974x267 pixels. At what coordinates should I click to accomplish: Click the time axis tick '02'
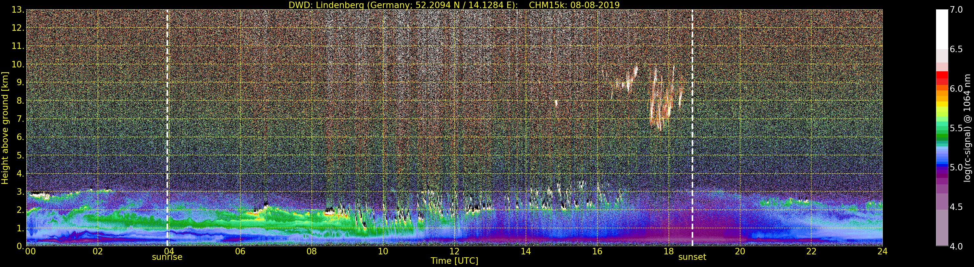(98, 251)
